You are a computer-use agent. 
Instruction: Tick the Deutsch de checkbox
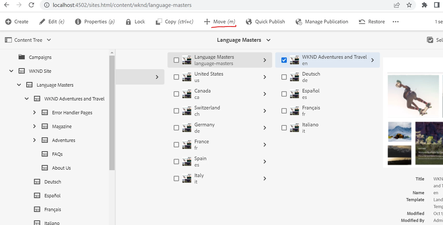click(x=284, y=77)
